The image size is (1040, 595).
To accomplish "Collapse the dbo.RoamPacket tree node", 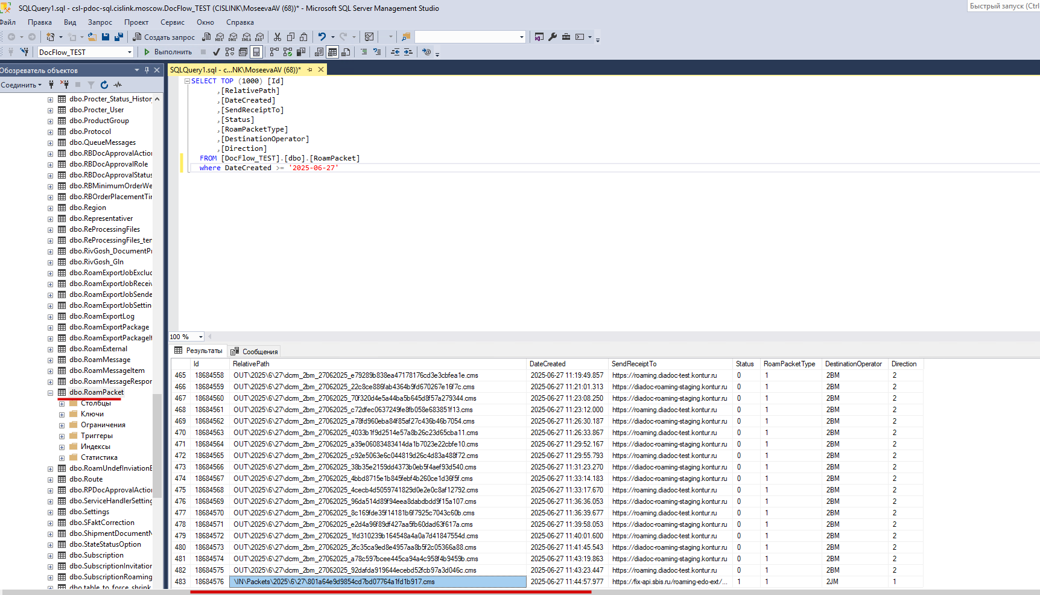I will [x=50, y=393].
